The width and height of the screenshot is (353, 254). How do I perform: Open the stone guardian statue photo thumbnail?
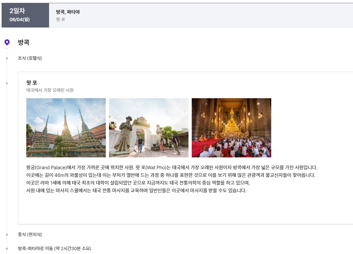point(148,128)
